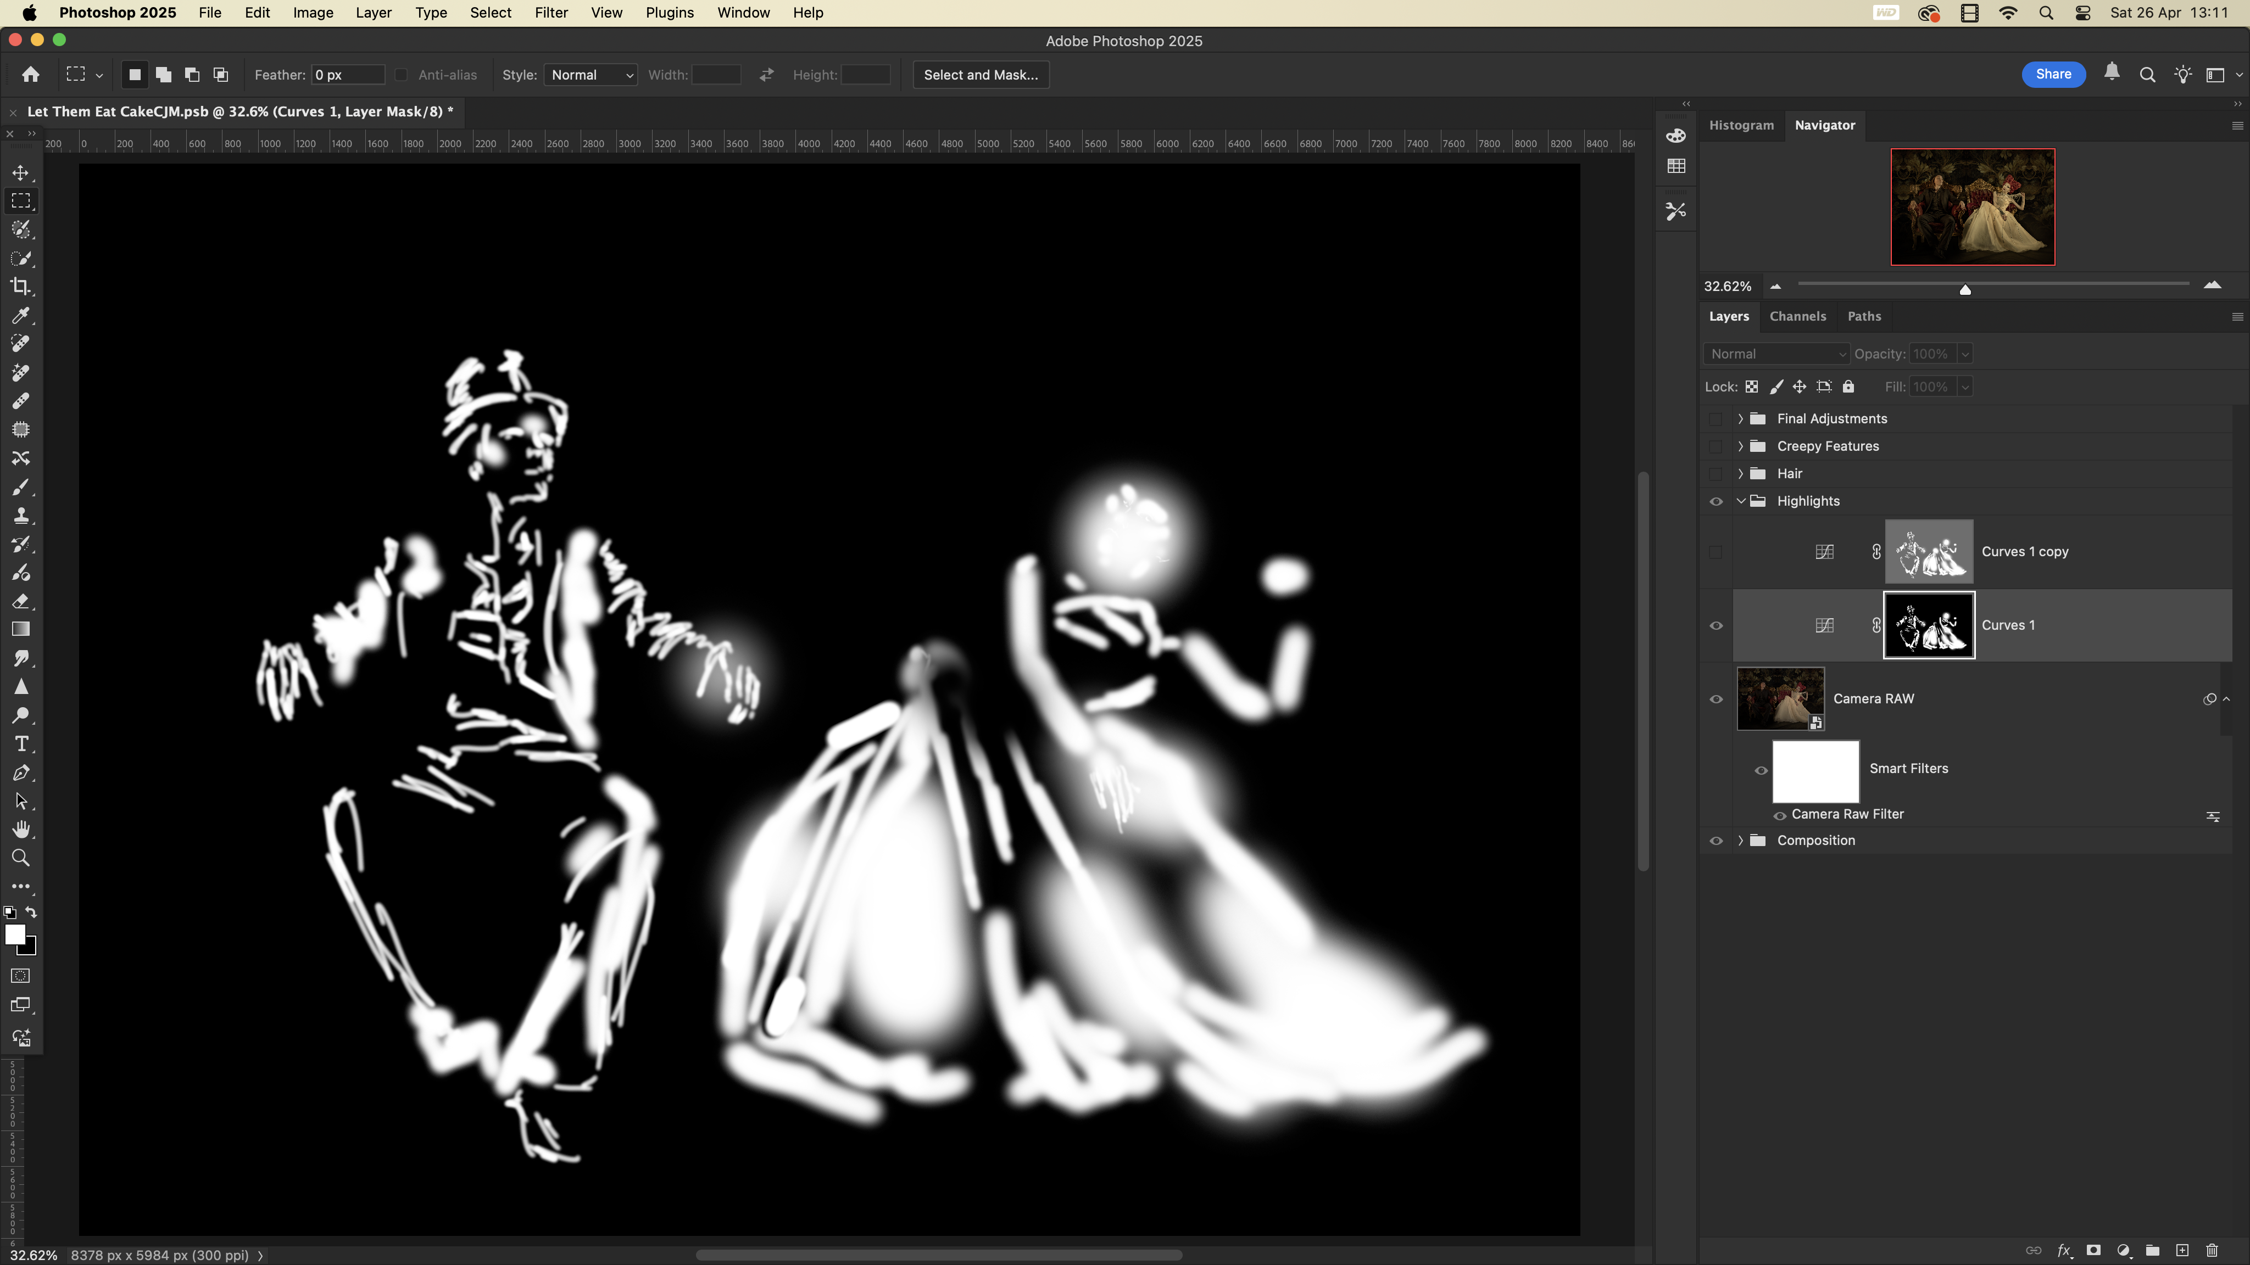Click the blue Share button
The image size is (2250, 1265).
click(x=2053, y=74)
